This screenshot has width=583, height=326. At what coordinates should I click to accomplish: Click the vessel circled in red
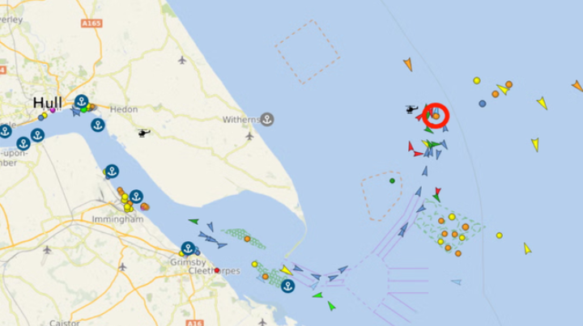point(436,116)
